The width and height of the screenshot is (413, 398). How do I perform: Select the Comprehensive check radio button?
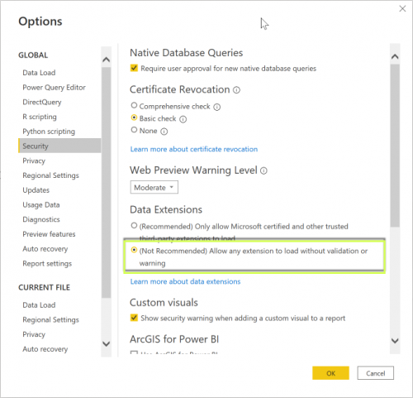coord(134,105)
